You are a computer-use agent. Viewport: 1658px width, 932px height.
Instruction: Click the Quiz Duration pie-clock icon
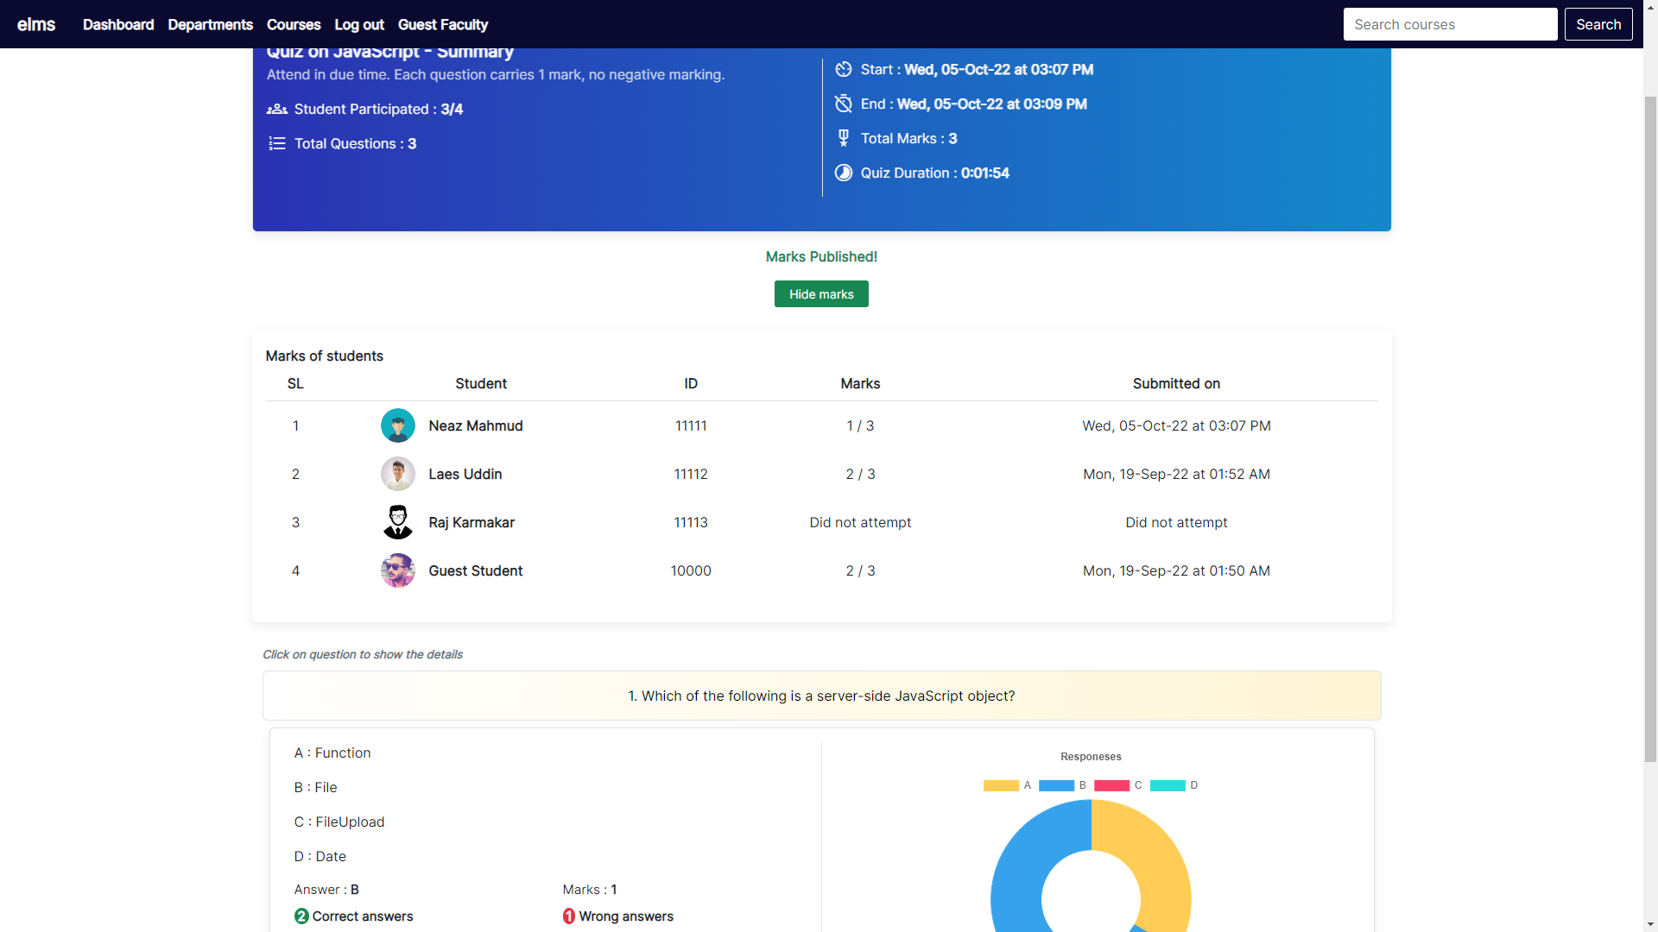[x=844, y=173]
